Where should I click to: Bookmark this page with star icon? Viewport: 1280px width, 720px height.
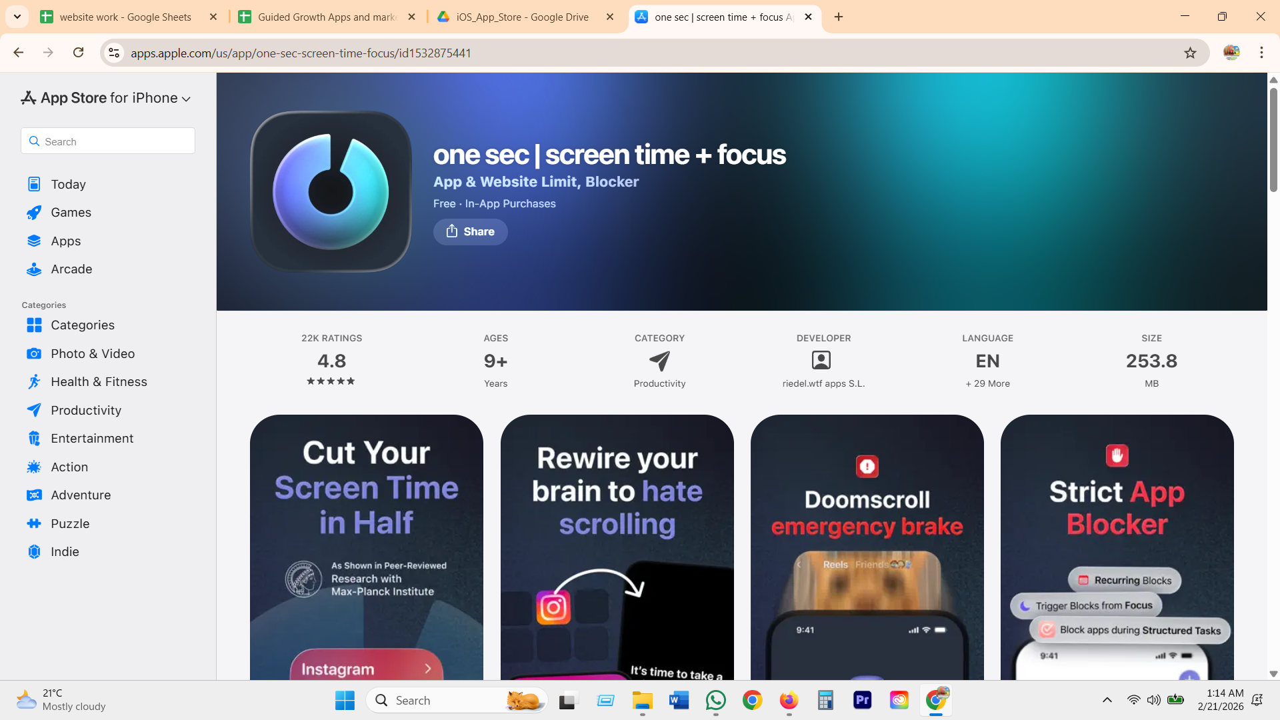tap(1190, 53)
